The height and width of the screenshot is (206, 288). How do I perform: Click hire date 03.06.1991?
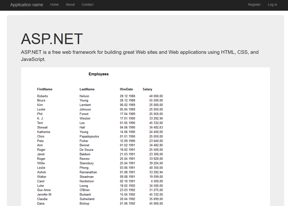pos(127,168)
